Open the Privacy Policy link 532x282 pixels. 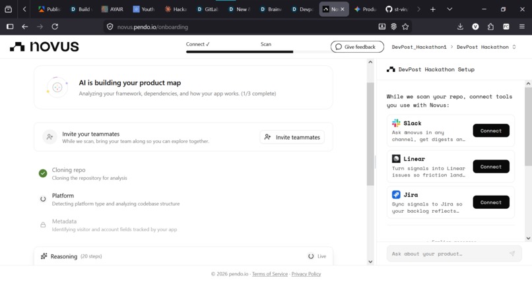306,274
